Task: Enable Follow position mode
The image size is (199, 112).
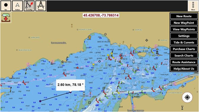Action: tap(17, 6)
